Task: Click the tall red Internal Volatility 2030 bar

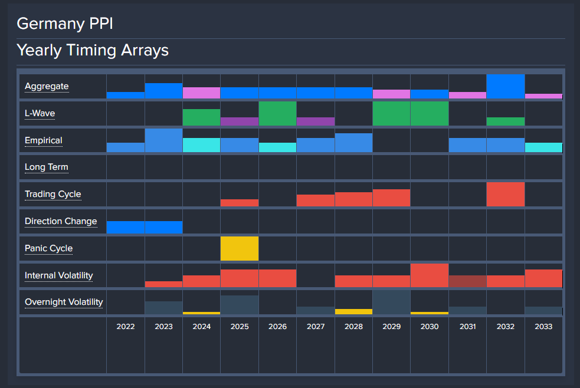Action: tap(429, 275)
